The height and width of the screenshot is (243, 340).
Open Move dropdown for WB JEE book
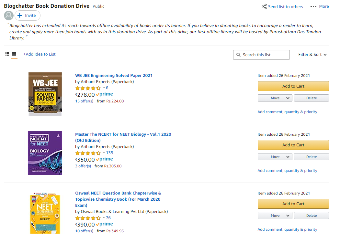(275, 98)
